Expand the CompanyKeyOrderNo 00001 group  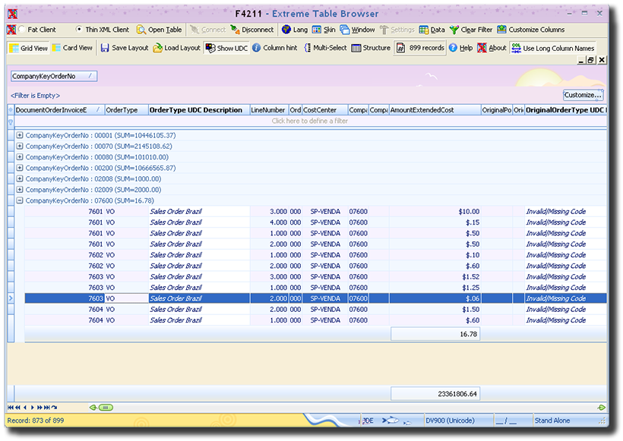(x=20, y=135)
